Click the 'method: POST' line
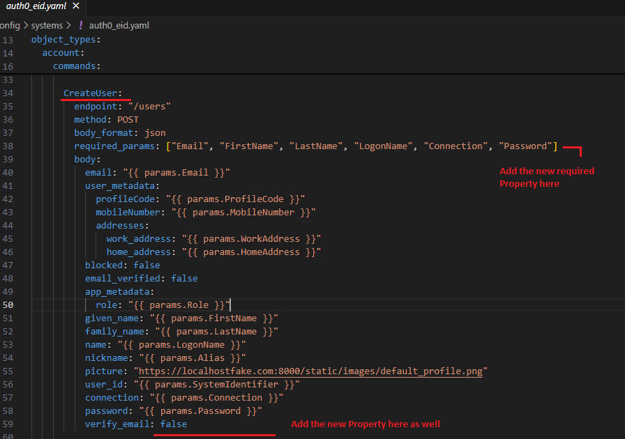625x439 pixels. [x=107, y=120]
